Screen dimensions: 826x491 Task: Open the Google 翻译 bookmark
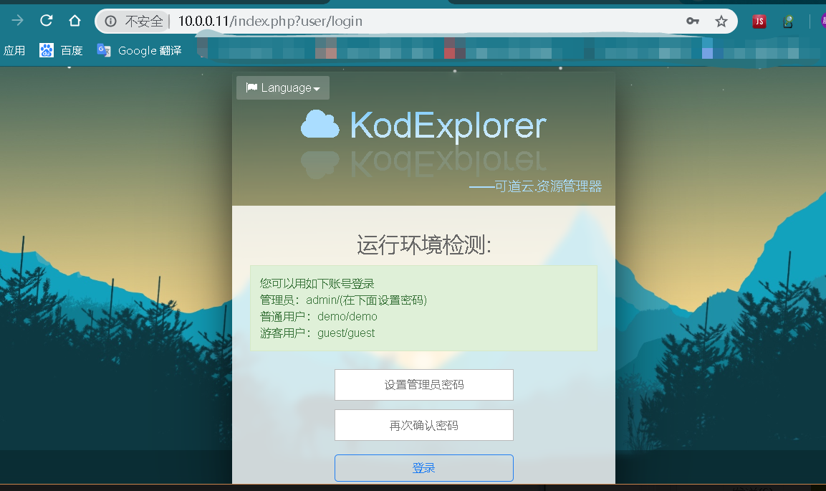coord(140,51)
